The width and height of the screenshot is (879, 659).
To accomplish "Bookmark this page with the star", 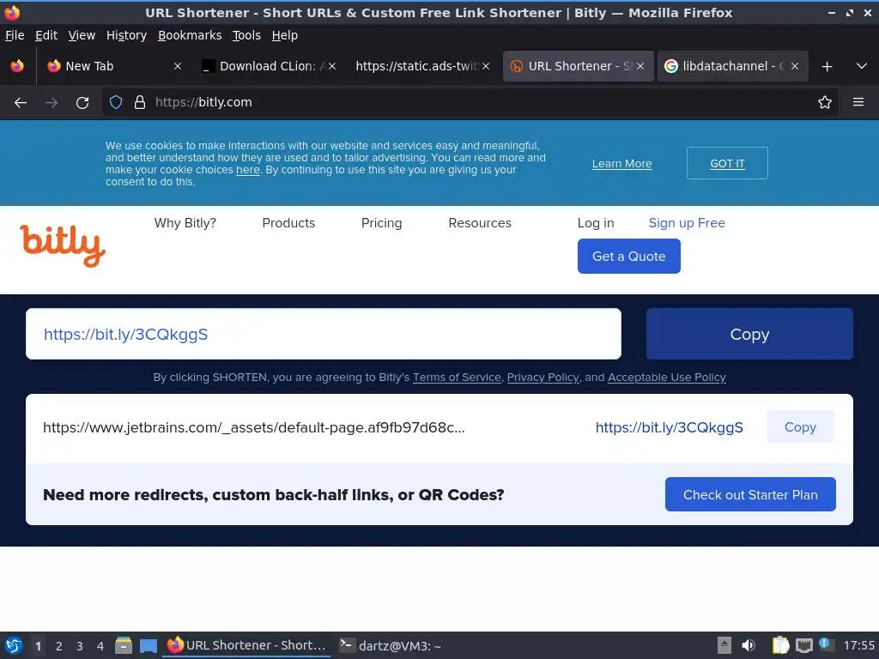I will (x=825, y=102).
